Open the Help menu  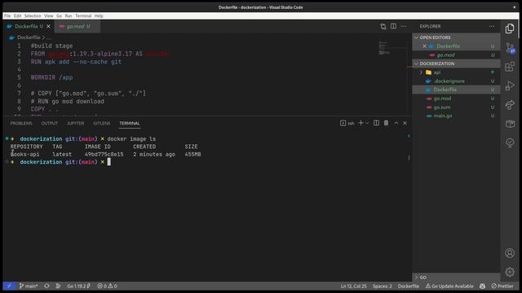click(99, 15)
